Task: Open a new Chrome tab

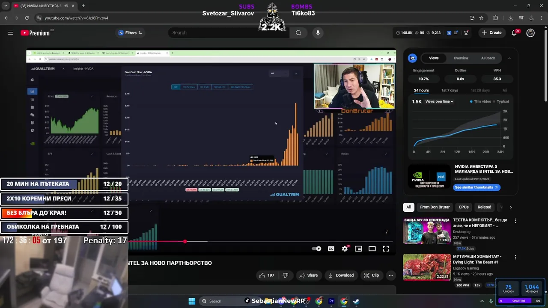Action: [83, 6]
